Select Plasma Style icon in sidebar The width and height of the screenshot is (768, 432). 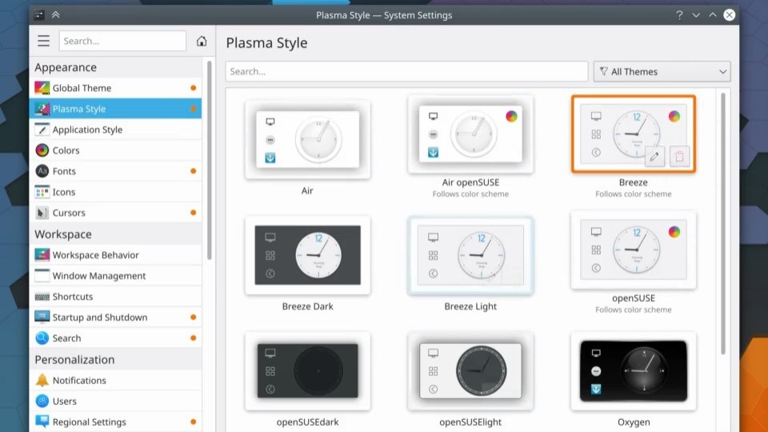(42, 109)
